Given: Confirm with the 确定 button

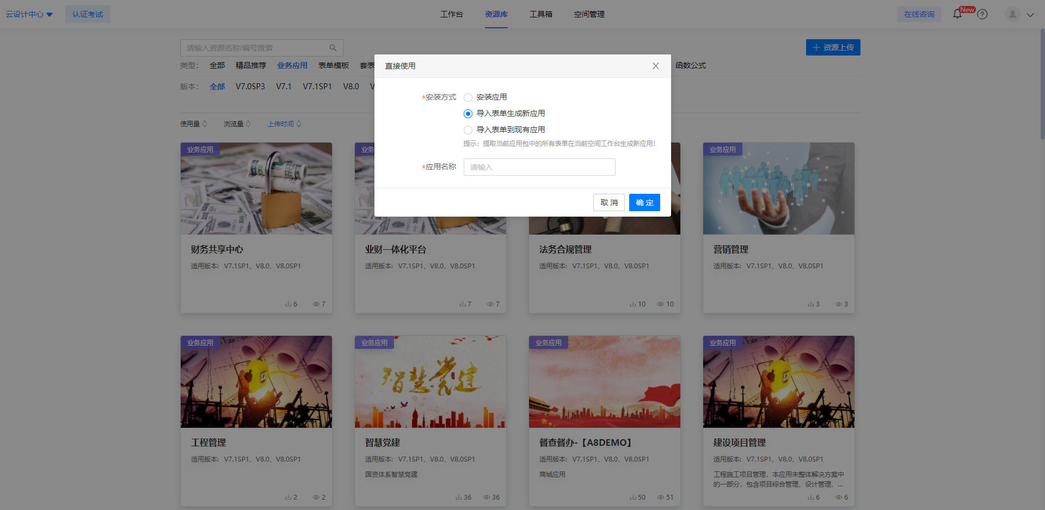Looking at the screenshot, I should click(x=644, y=202).
